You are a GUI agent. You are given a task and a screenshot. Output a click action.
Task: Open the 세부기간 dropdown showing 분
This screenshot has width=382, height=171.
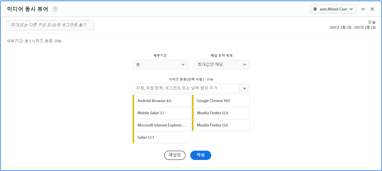pos(160,64)
